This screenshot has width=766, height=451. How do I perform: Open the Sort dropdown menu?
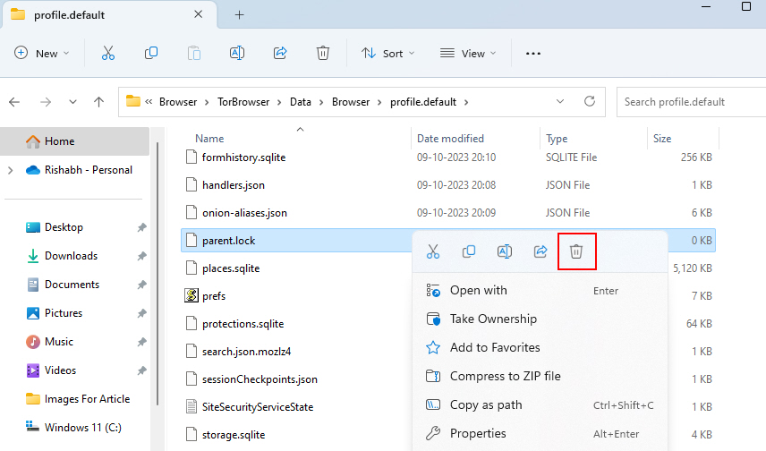point(387,54)
